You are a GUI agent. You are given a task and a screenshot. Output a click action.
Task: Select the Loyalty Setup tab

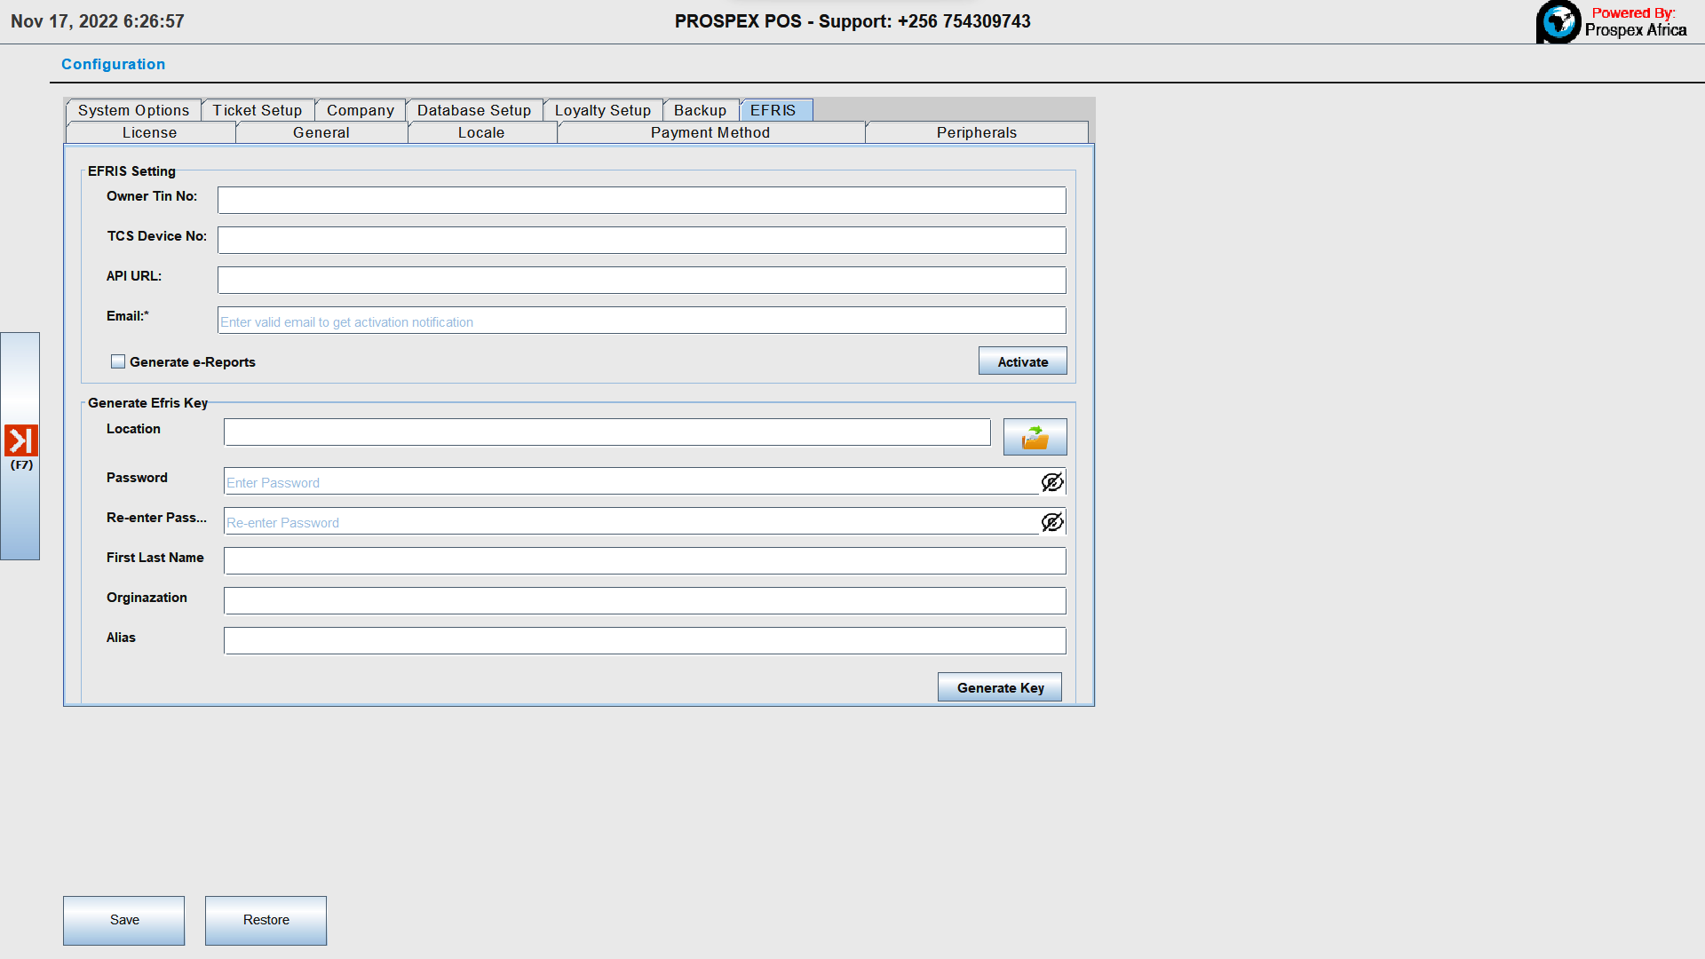point(602,110)
